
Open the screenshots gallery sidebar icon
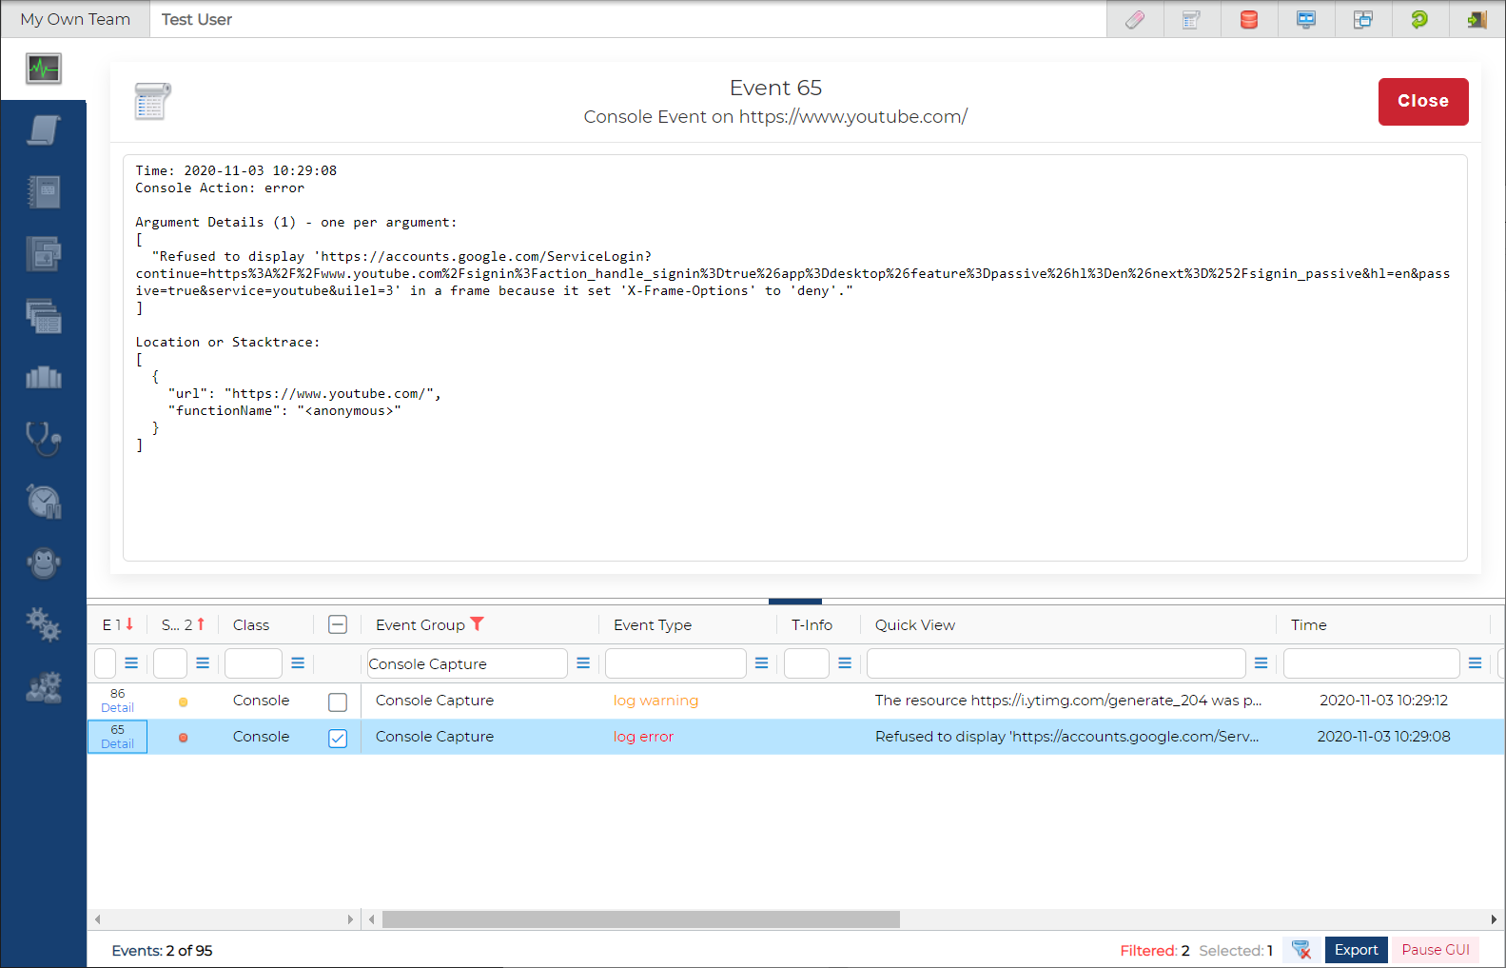pos(44,254)
